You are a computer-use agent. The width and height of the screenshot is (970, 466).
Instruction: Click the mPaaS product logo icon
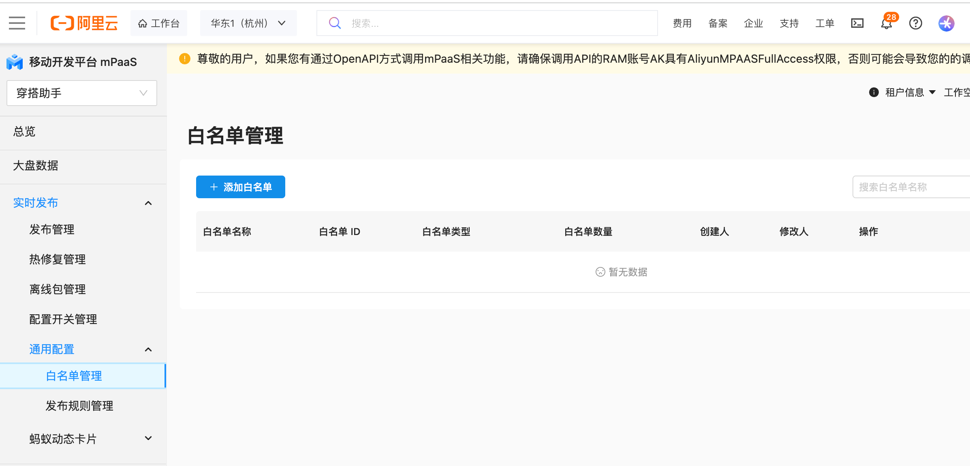(15, 62)
